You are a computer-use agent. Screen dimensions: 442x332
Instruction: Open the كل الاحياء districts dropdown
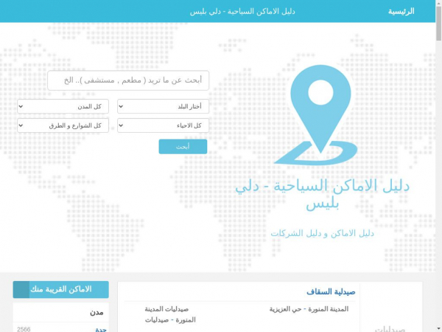coord(164,125)
